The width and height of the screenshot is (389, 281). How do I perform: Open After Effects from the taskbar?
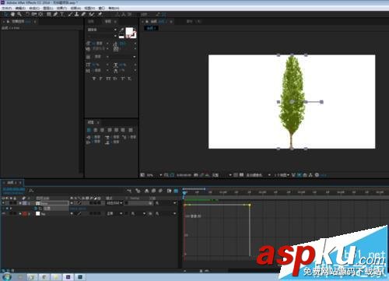click(x=68, y=277)
